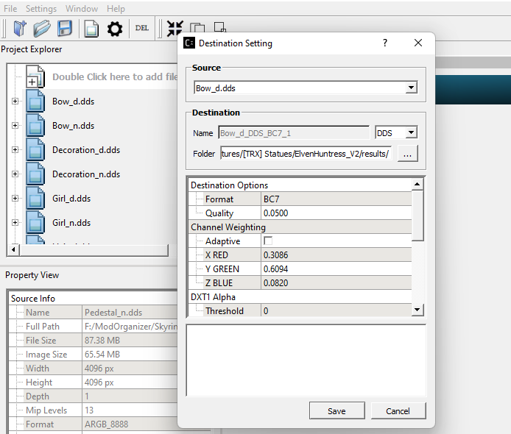Click the add-file page icon in Project Explorer

pos(35,77)
